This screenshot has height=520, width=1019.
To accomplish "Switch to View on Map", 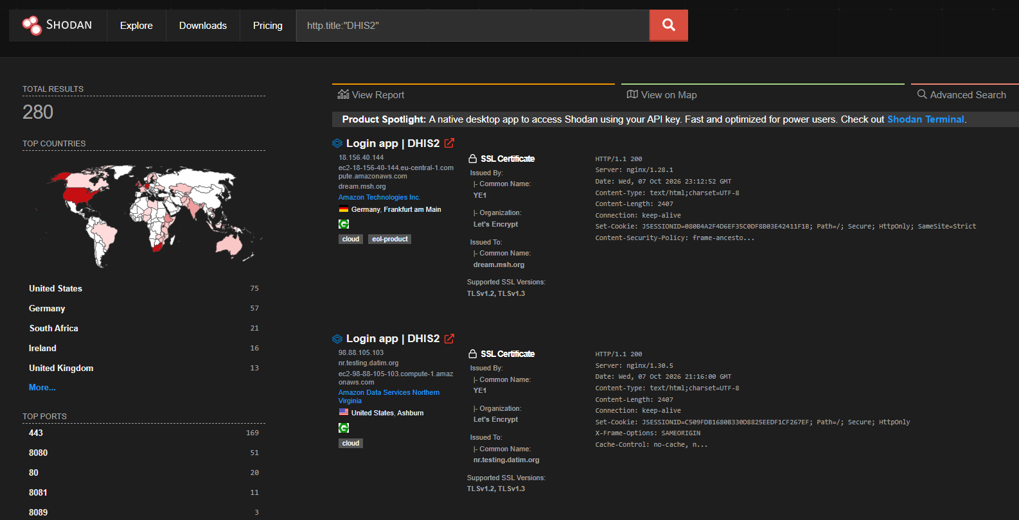I will pyautogui.click(x=662, y=95).
